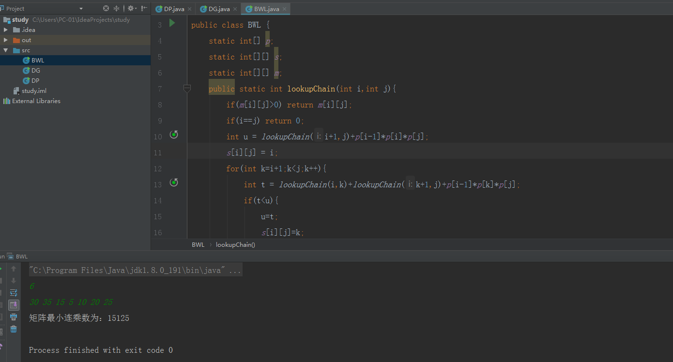
Task: Click gutter line number 16
Action: tap(157, 233)
